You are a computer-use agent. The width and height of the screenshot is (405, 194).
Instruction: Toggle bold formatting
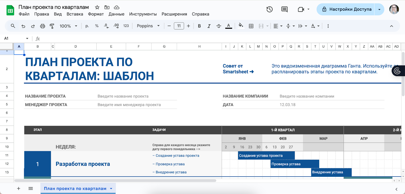pyautogui.click(x=199, y=26)
